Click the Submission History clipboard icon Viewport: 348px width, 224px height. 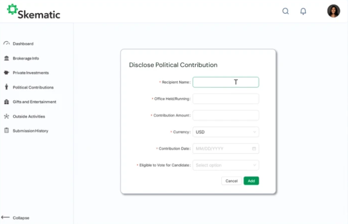click(x=7, y=131)
